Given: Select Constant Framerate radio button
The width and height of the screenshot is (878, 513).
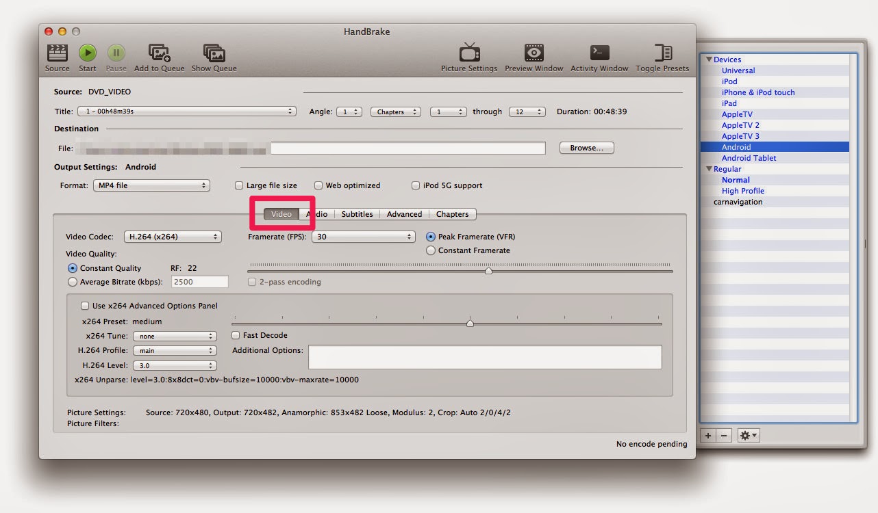Looking at the screenshot, I should tap(431, 250).
